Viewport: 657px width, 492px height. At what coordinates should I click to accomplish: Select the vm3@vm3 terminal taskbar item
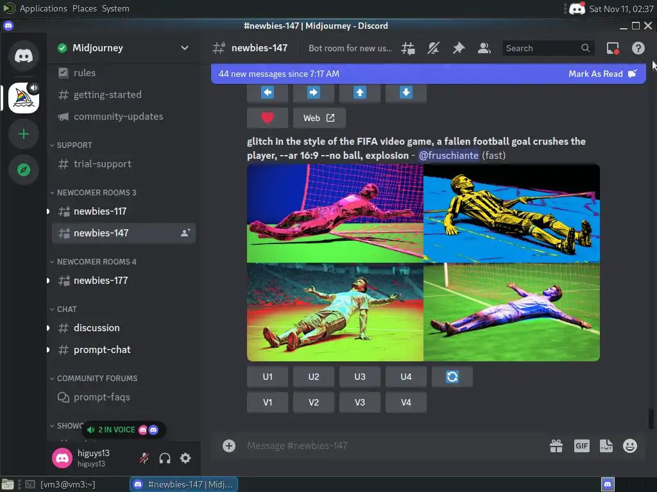click(67, 484)
